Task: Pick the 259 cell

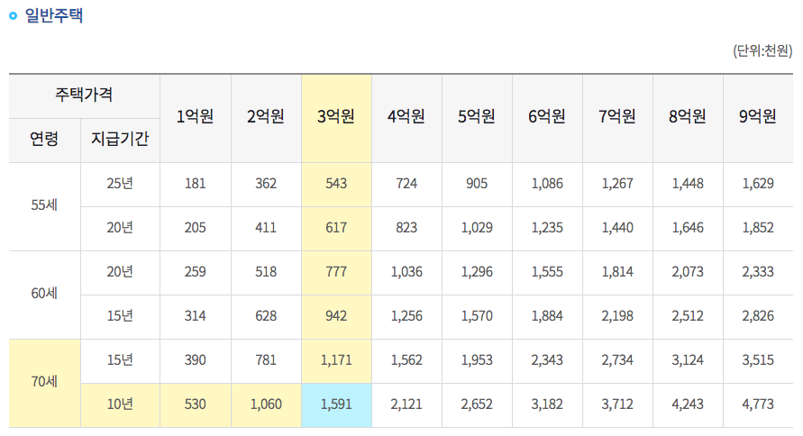Action: tap(195, 273)
